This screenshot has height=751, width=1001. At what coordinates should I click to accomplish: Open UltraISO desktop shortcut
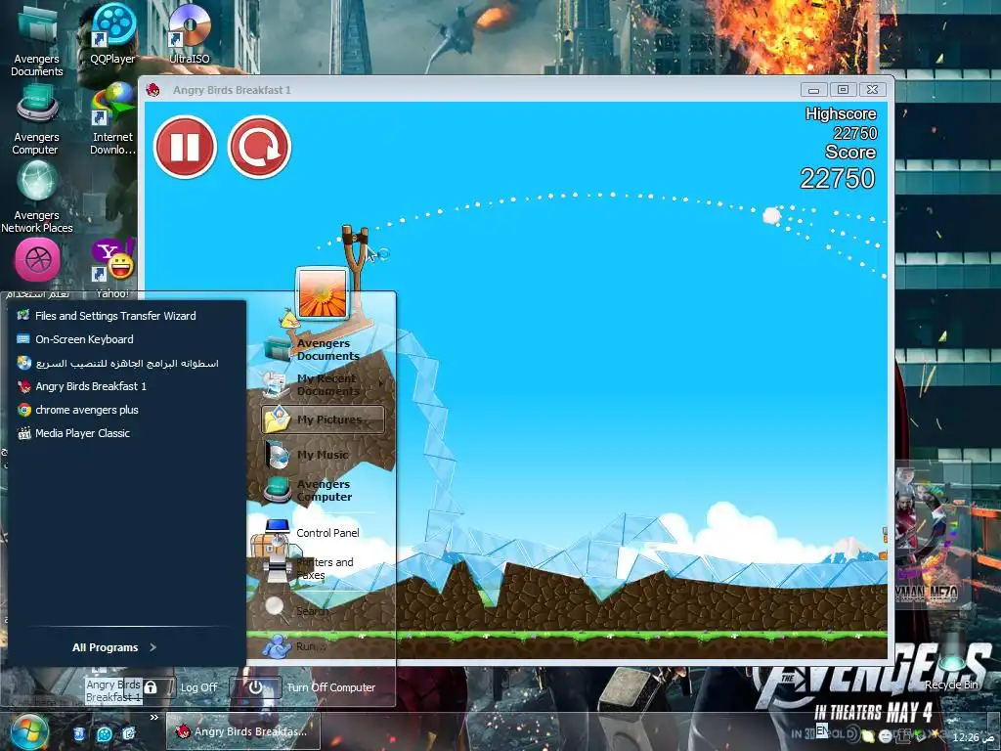click(x=190, y=33)
